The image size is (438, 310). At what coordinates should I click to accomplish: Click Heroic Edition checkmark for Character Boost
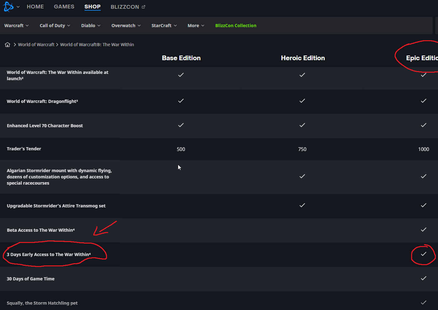tap(302, 125)
